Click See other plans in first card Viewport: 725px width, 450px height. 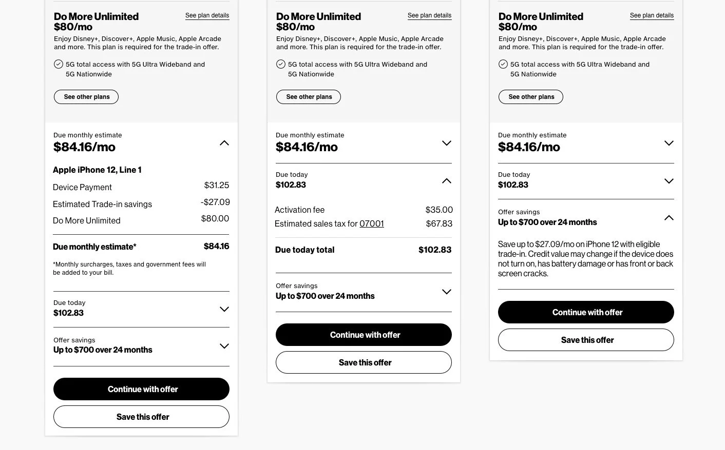(x=86, y=97)
